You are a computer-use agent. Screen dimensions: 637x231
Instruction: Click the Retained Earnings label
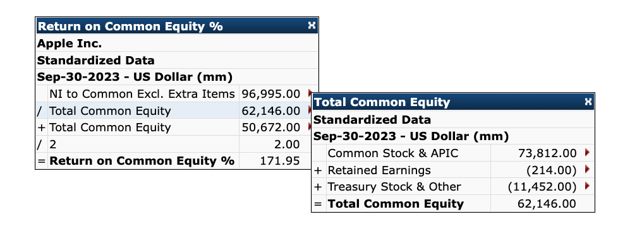tap(379, 170)
